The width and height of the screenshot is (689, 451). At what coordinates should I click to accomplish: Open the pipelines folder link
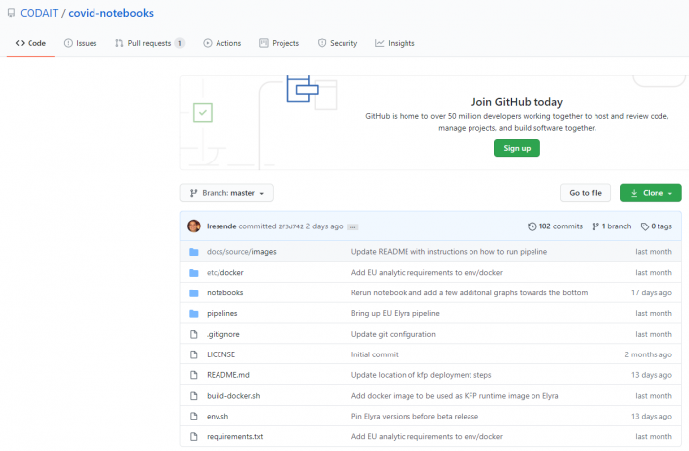[221, 313]
